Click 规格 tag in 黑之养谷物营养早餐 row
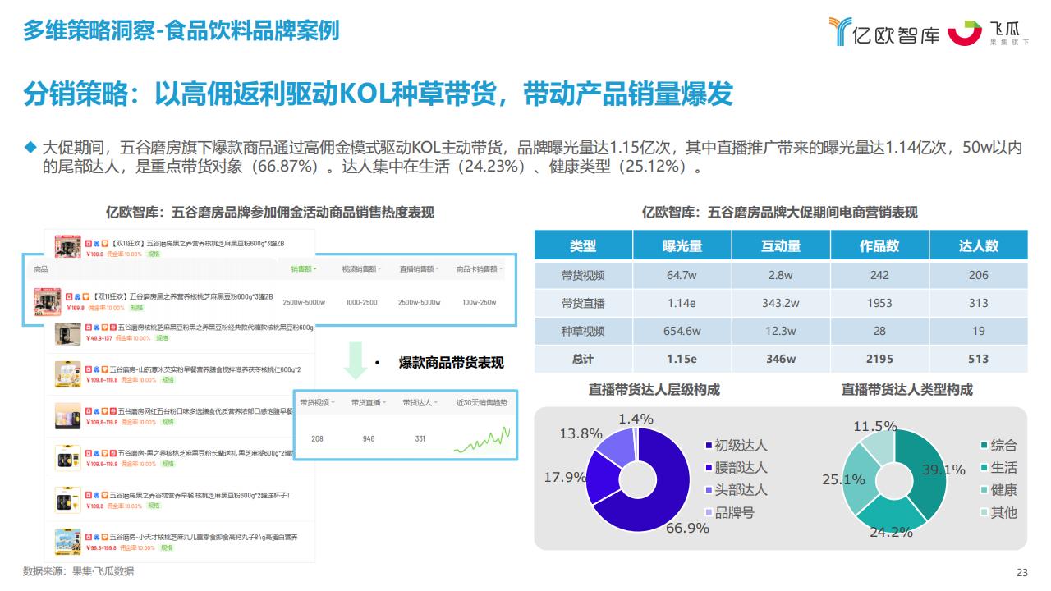 (154, 506)
